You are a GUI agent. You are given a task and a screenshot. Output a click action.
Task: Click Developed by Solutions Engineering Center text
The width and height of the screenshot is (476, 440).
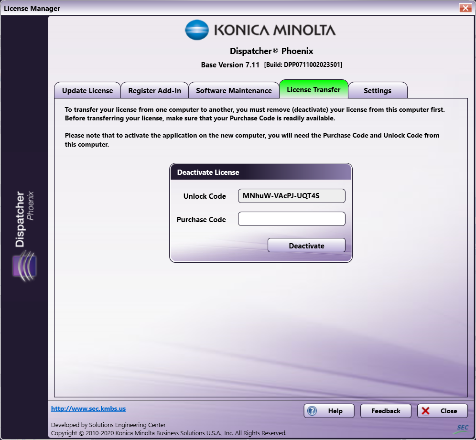pyautogui.click(x=108, y=425)
